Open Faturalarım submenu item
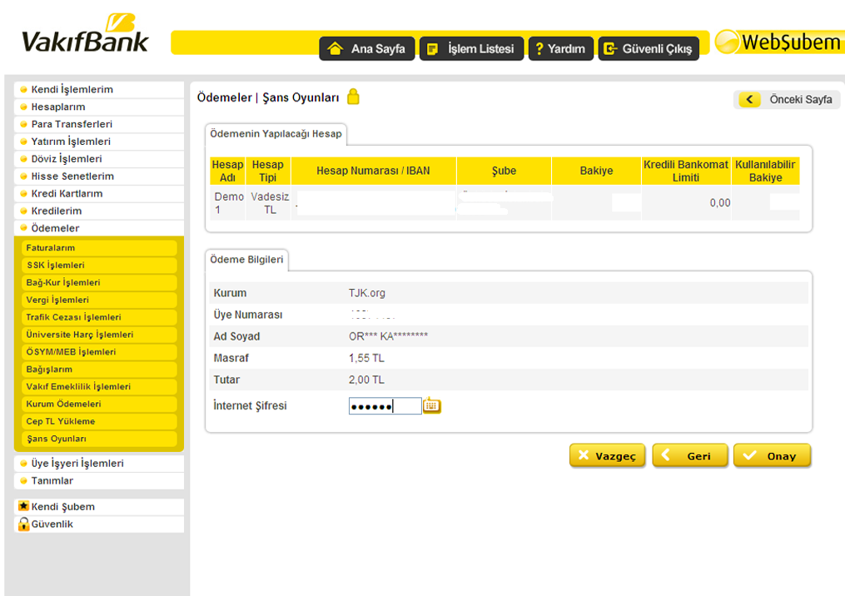This screenshot has width=845, height=596. [99, 248]
